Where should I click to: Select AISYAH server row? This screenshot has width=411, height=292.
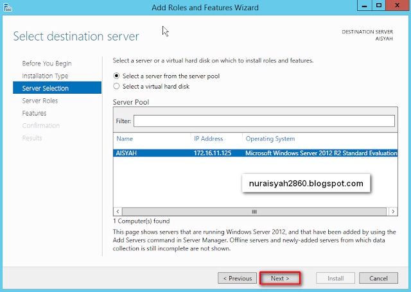256,153
